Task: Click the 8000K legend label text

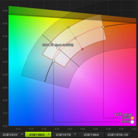Action: click(126, 122)
